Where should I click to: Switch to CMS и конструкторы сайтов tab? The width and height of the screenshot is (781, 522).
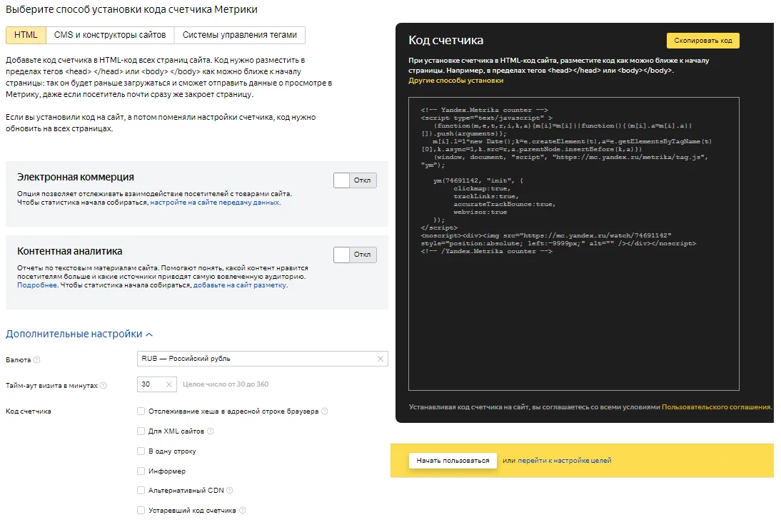point(110,35)
